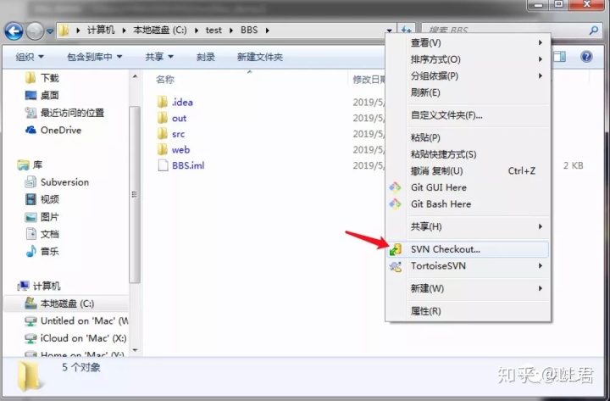Open the 组织 menu
Image resolution: width=610 pixels, height=401 pixels.
(30, 57)
